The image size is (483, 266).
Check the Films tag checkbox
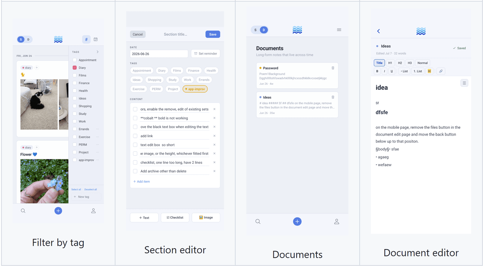click(75, 75)
